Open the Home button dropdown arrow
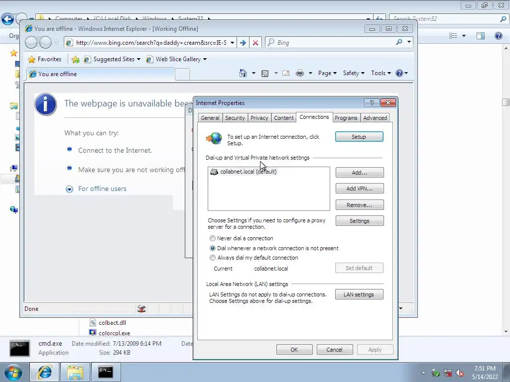This screenshot has width=510, height=382. (x=254, y=73)
